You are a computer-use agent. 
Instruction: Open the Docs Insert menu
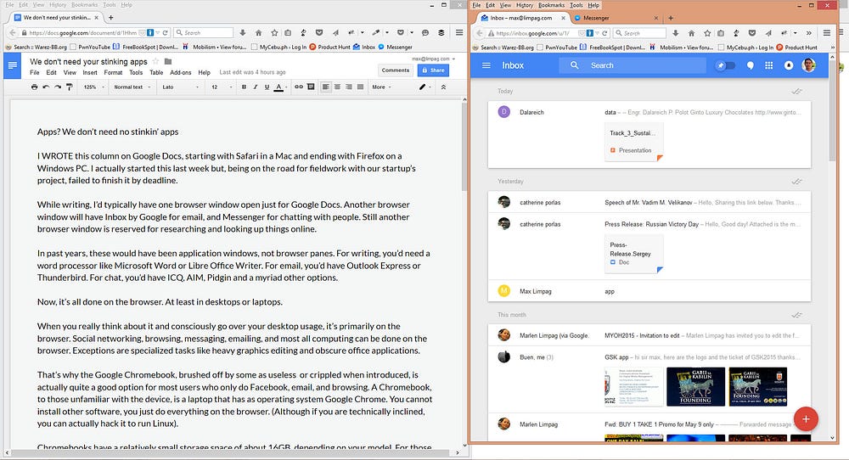[x=90, y=72]
